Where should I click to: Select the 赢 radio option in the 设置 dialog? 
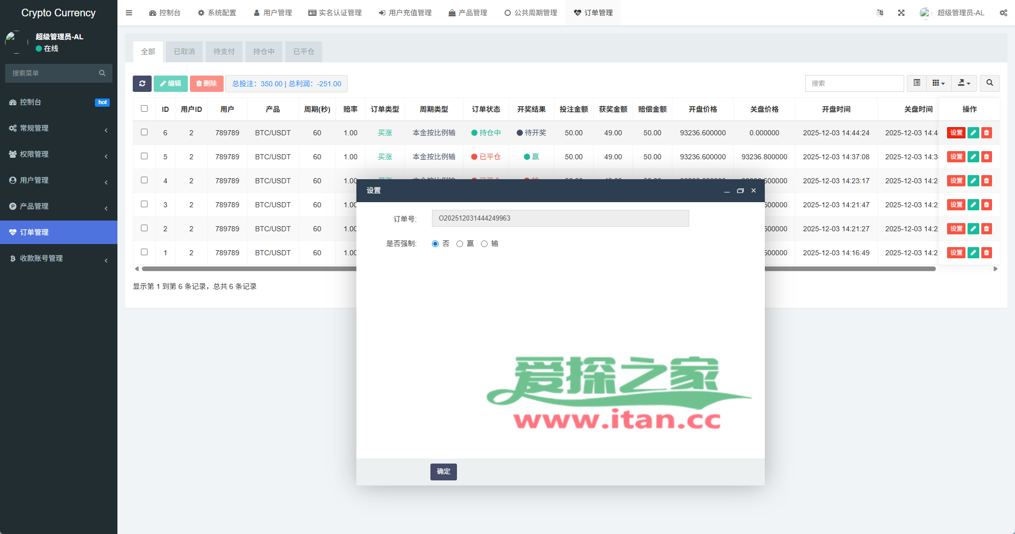click(x=460, y=244)
